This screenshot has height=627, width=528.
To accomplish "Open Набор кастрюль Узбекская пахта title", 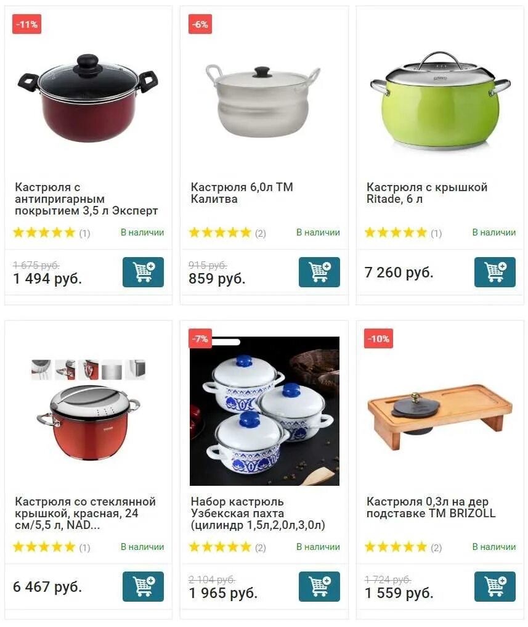I will click(258, 513).
